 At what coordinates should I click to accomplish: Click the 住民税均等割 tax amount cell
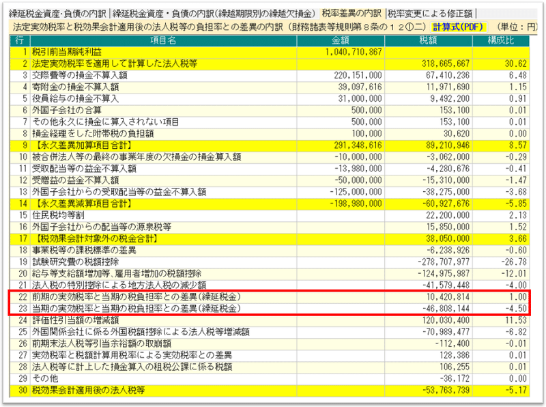point(429,215)
